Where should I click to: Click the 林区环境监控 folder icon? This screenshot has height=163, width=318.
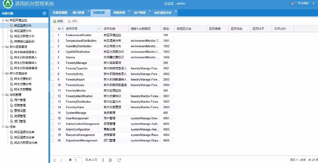pos(7,20)
